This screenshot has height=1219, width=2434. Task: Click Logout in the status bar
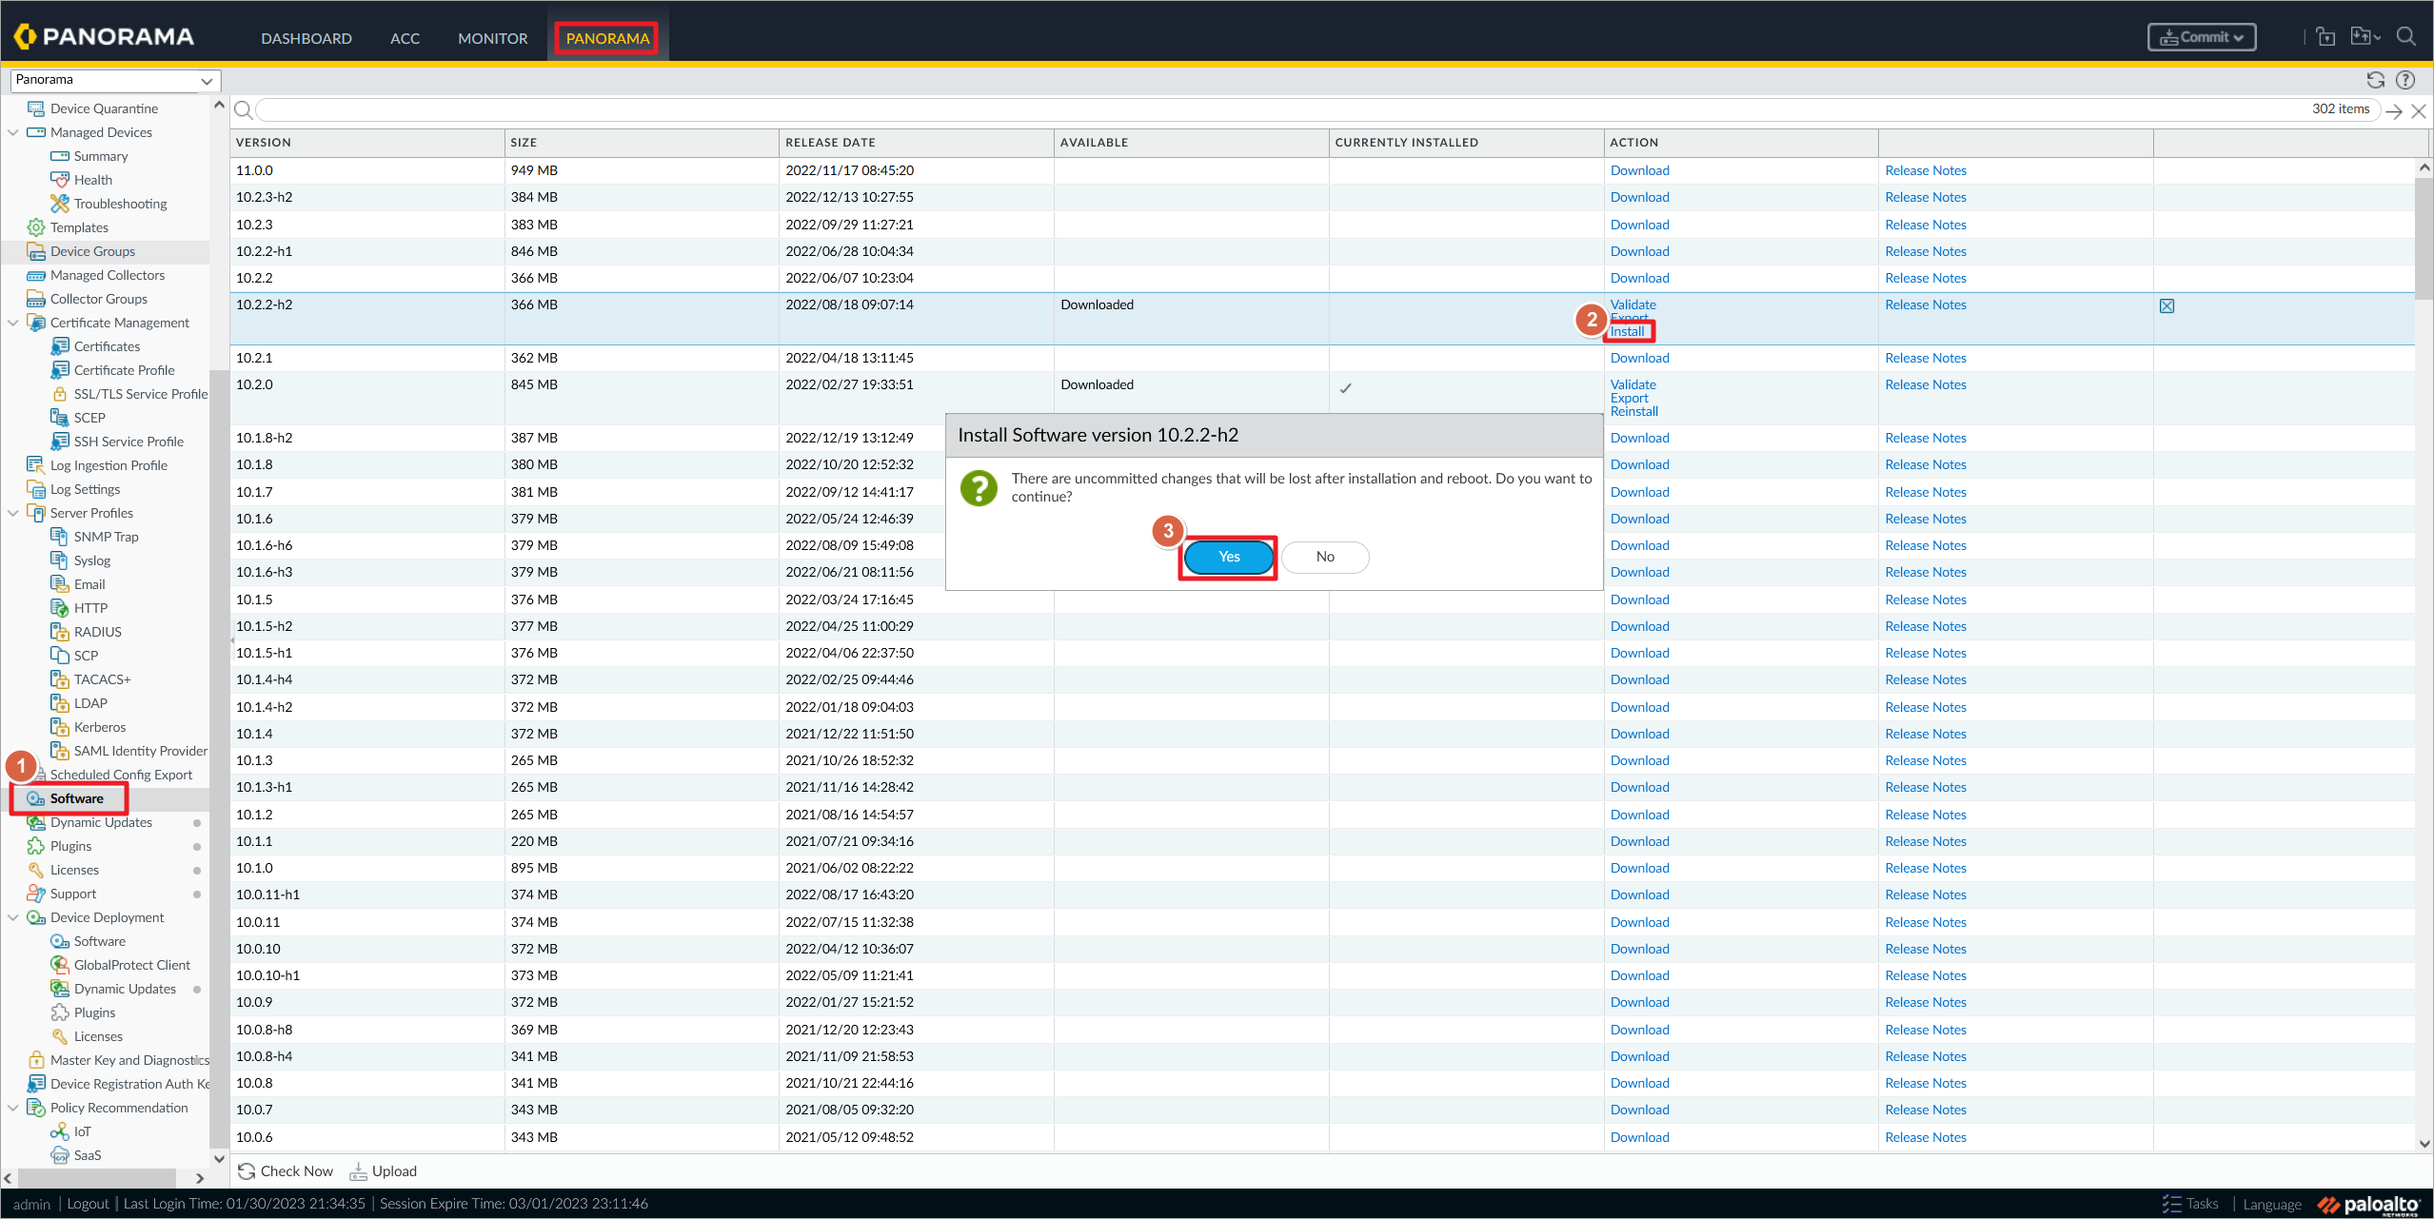coord(88,1204)
